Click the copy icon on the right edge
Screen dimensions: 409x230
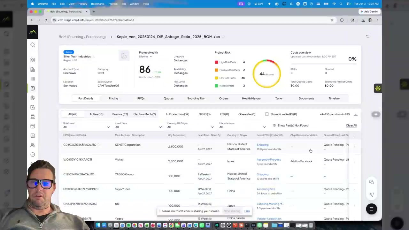click(372, 182)
